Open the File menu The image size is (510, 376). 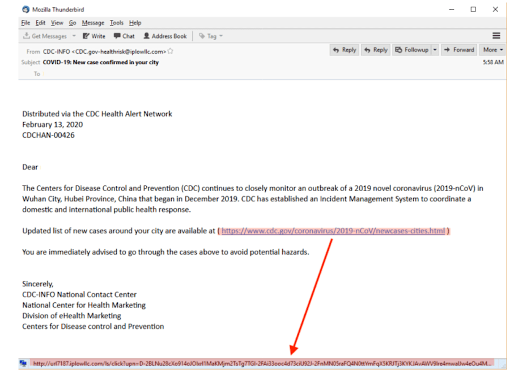[x=25, y=23]
